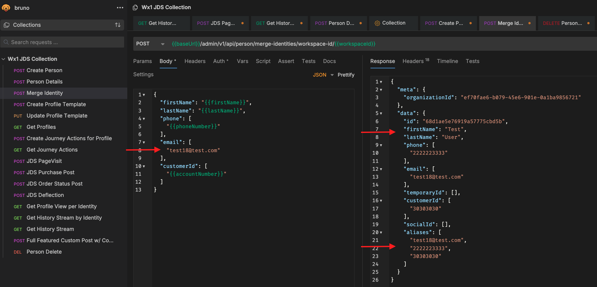This screenshot has width=597, height=287.
Task: Open the three-dot menu next to bruno
Action: click(120, 8)
